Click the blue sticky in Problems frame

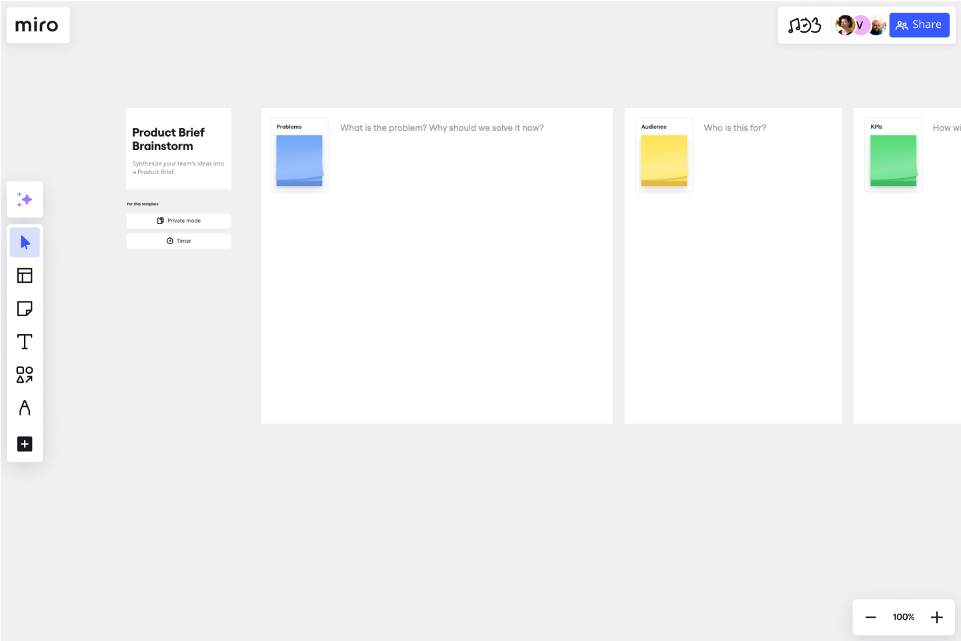click(299, 159)
